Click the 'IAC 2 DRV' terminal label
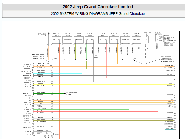The height and width of the screenshot is (139, 185). coord(28,85)
